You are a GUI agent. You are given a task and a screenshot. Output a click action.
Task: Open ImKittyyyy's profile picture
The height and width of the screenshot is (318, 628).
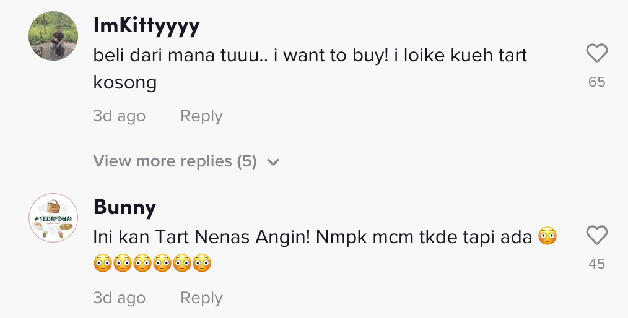pyautogui.click(x=53, y=36)
